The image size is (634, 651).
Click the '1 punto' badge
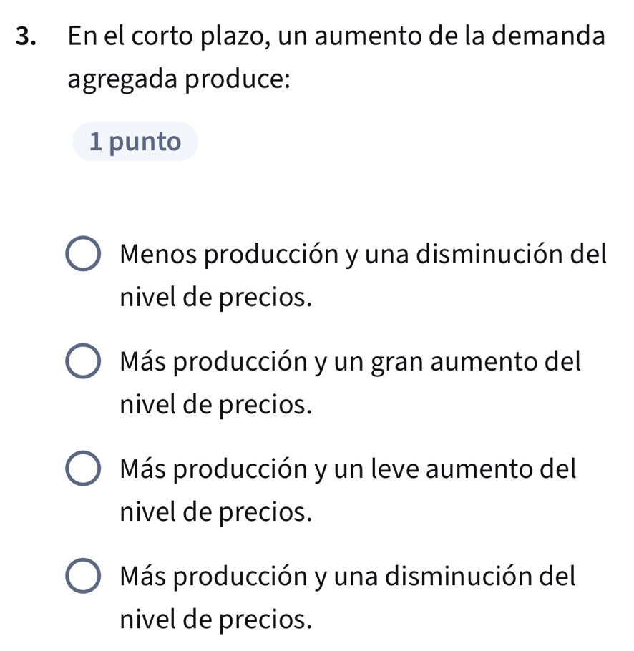(x=135, y=142)
